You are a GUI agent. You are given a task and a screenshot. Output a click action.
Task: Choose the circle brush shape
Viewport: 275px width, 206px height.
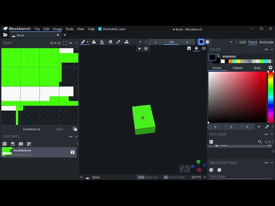click(207, 42)
